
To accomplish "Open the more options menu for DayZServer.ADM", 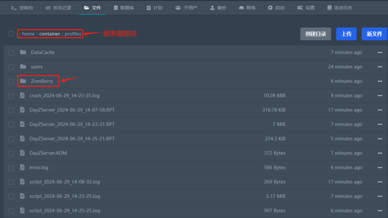I will click(380, 153).
